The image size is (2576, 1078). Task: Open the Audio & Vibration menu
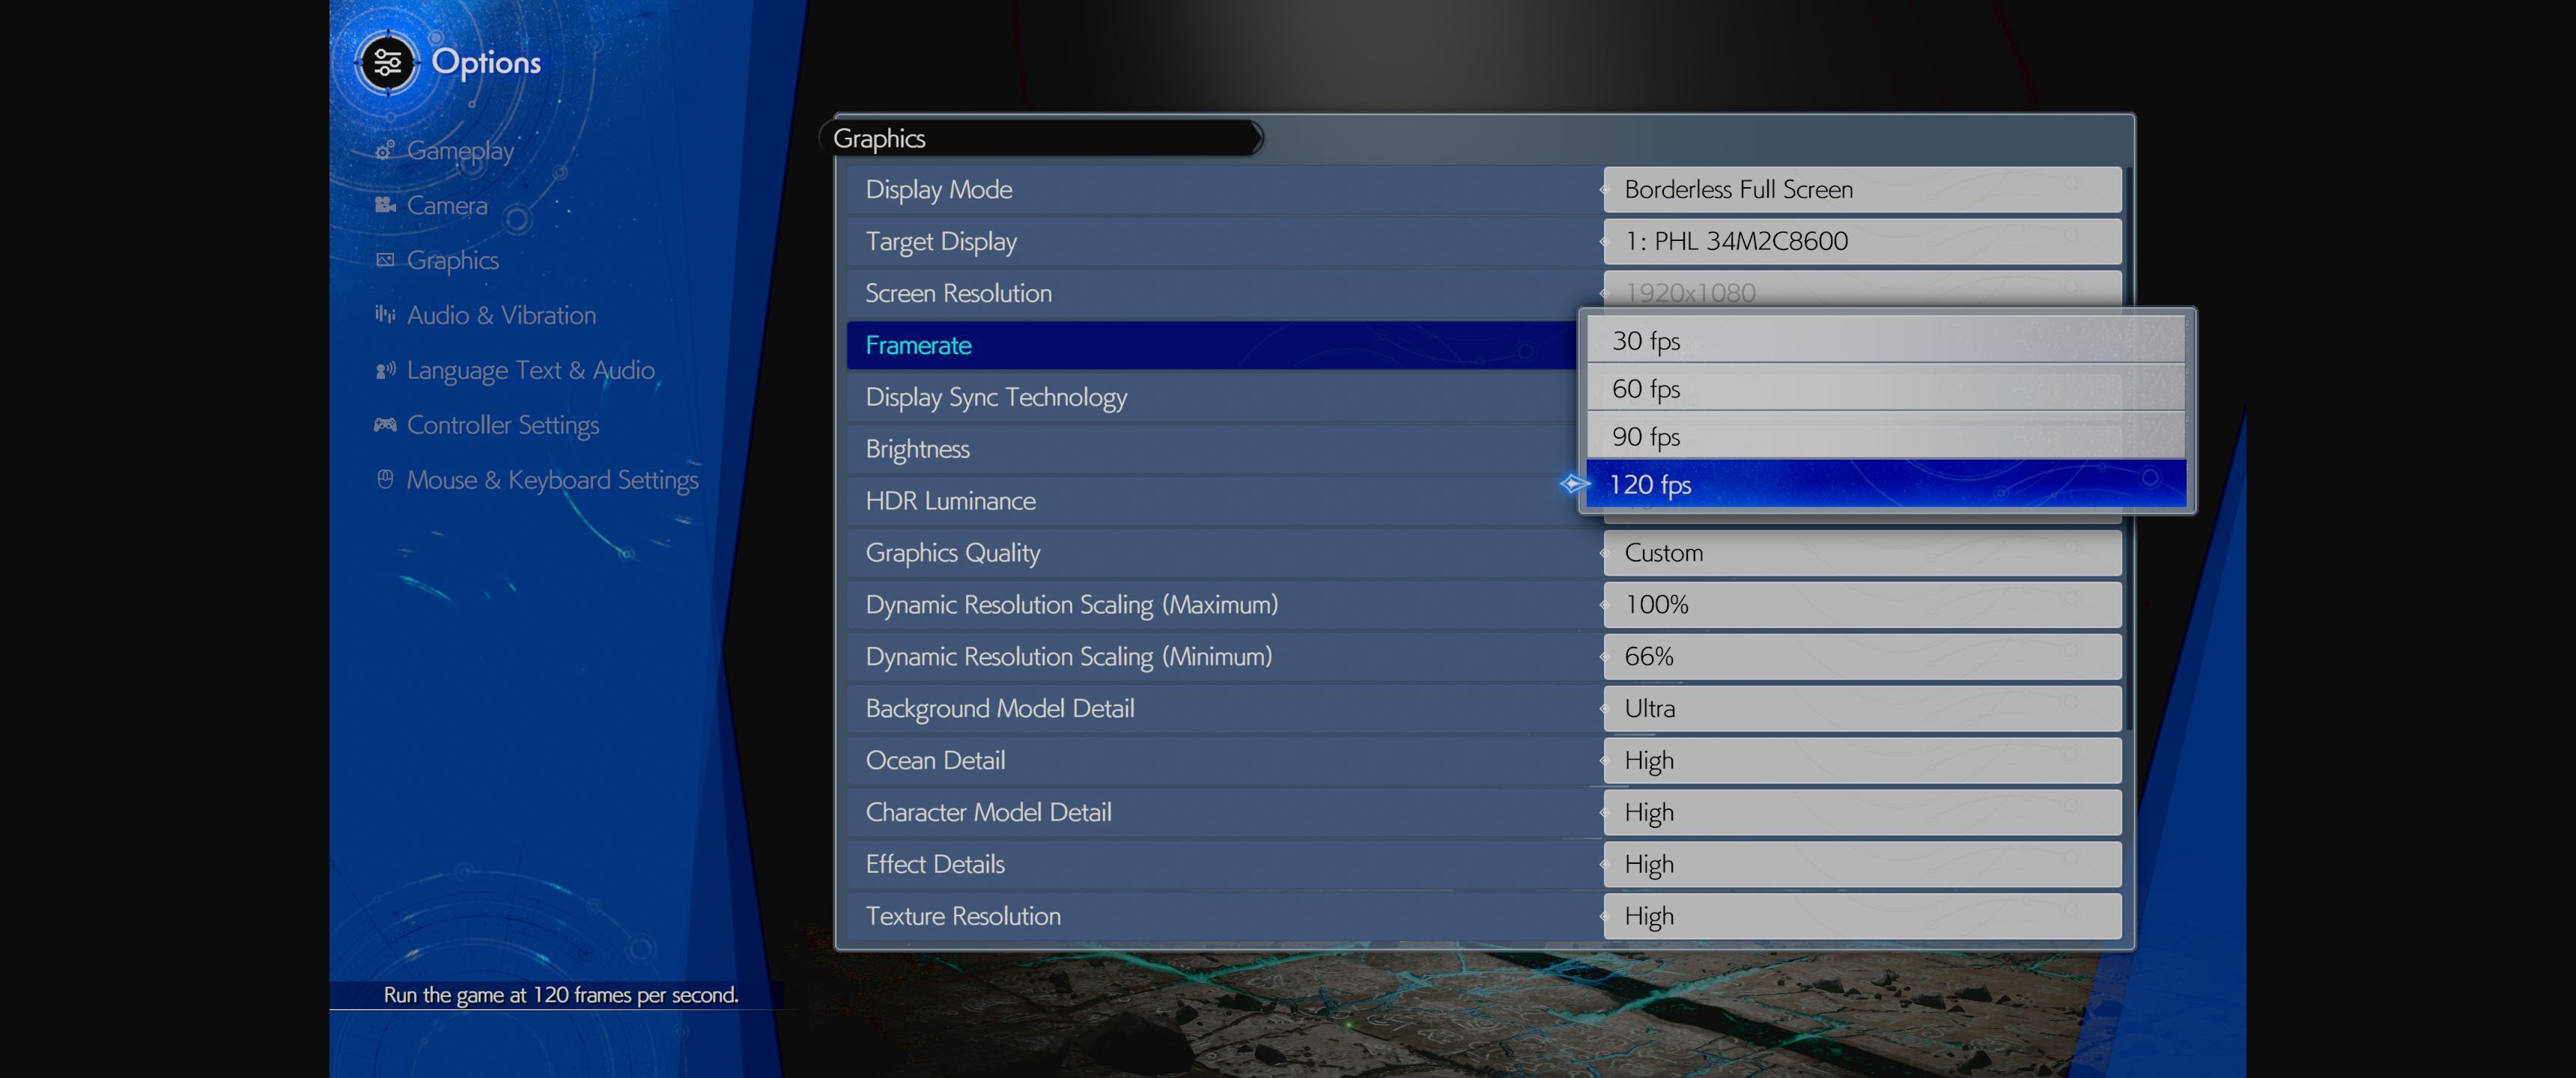coord(500,315)
